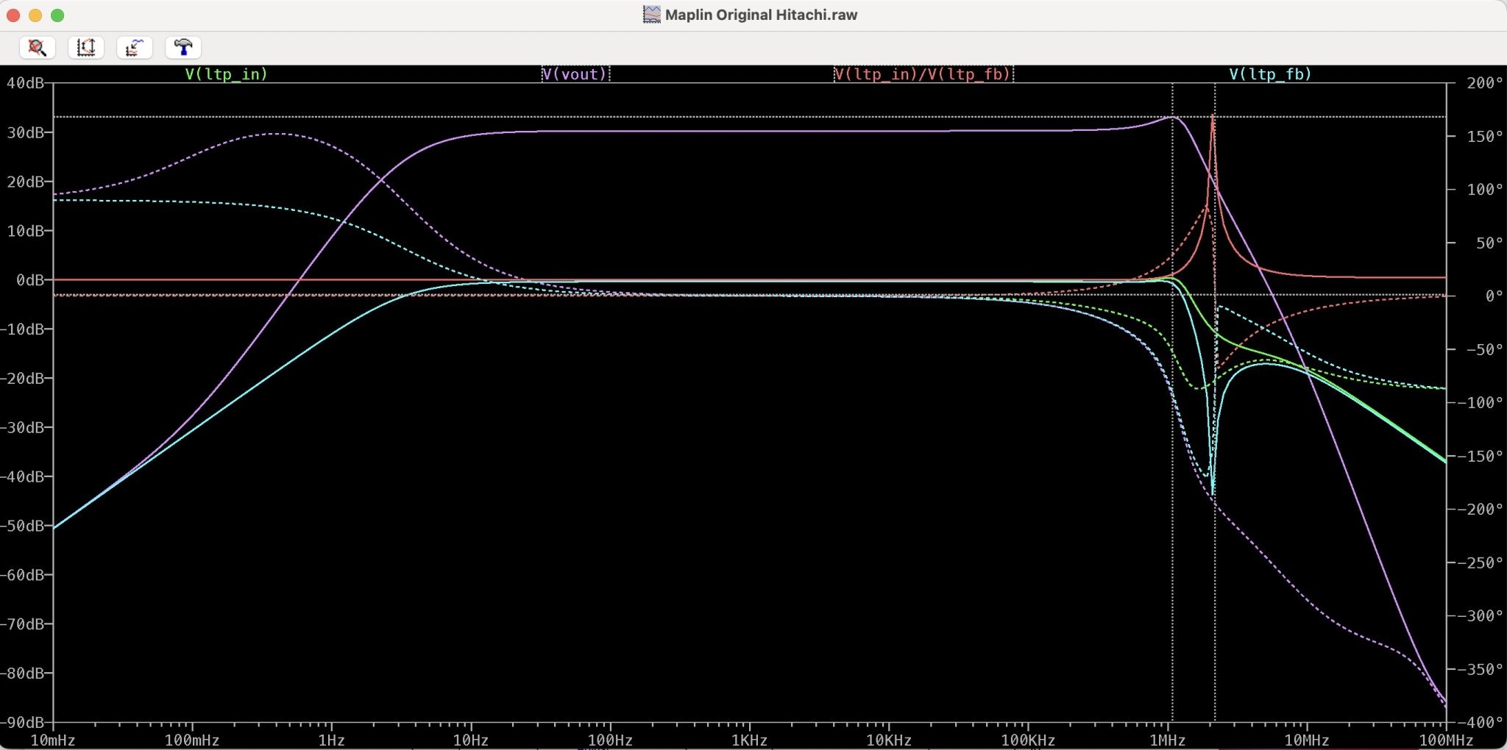The image size is (1507, 750).
Task: Click the 100Hz frequency axis label
Action: coord(610,740)
